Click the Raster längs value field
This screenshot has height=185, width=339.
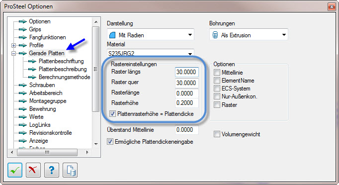[x=187, y=72]
